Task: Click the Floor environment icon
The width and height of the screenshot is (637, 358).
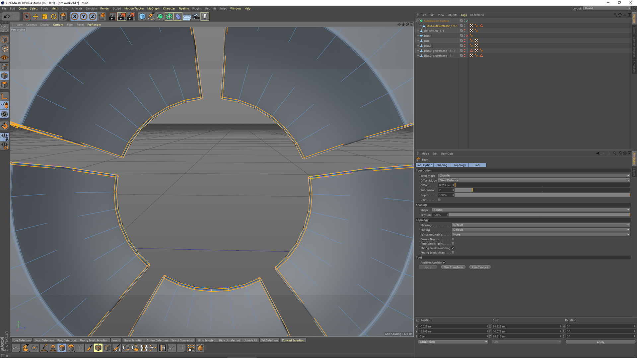Action: tap(187, 16)
